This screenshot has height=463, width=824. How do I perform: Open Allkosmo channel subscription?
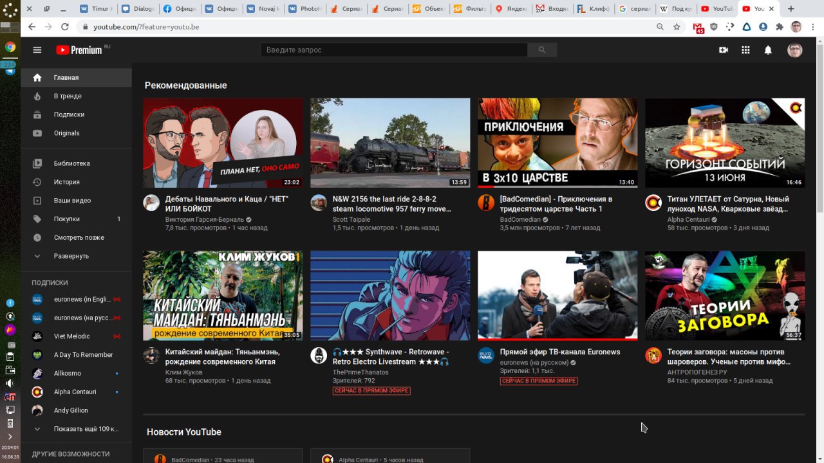click(76, 373)
